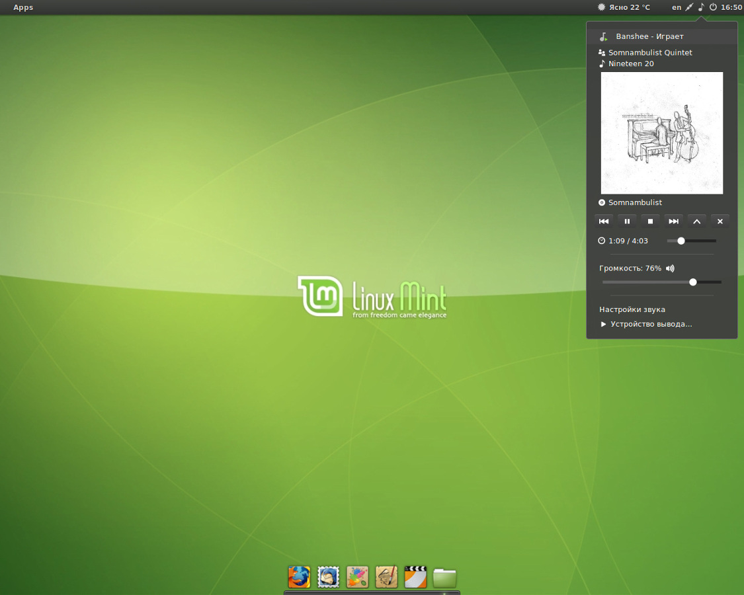The height and width of the screenshot is (595, 744).
Task: Raise the Banshee window with caret button
Action: click(696, 221)
